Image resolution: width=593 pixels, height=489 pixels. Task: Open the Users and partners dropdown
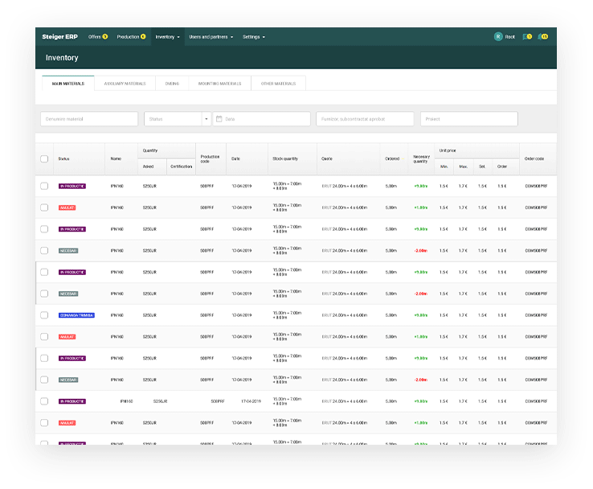(x=211, y=37)
